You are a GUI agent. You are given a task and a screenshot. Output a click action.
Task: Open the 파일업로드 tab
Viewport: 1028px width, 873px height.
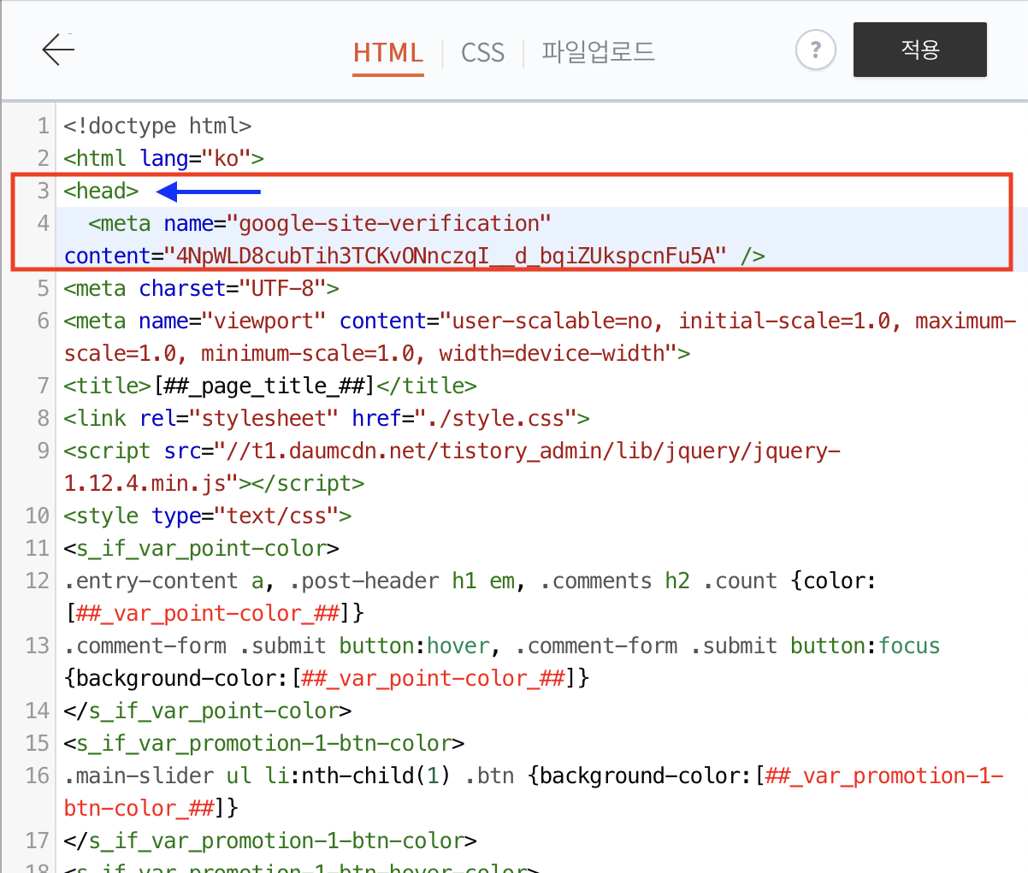(598, 52)
